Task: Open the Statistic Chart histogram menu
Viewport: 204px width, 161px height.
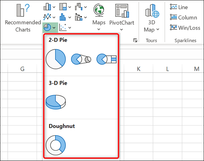Action: (x=65, y=17)
